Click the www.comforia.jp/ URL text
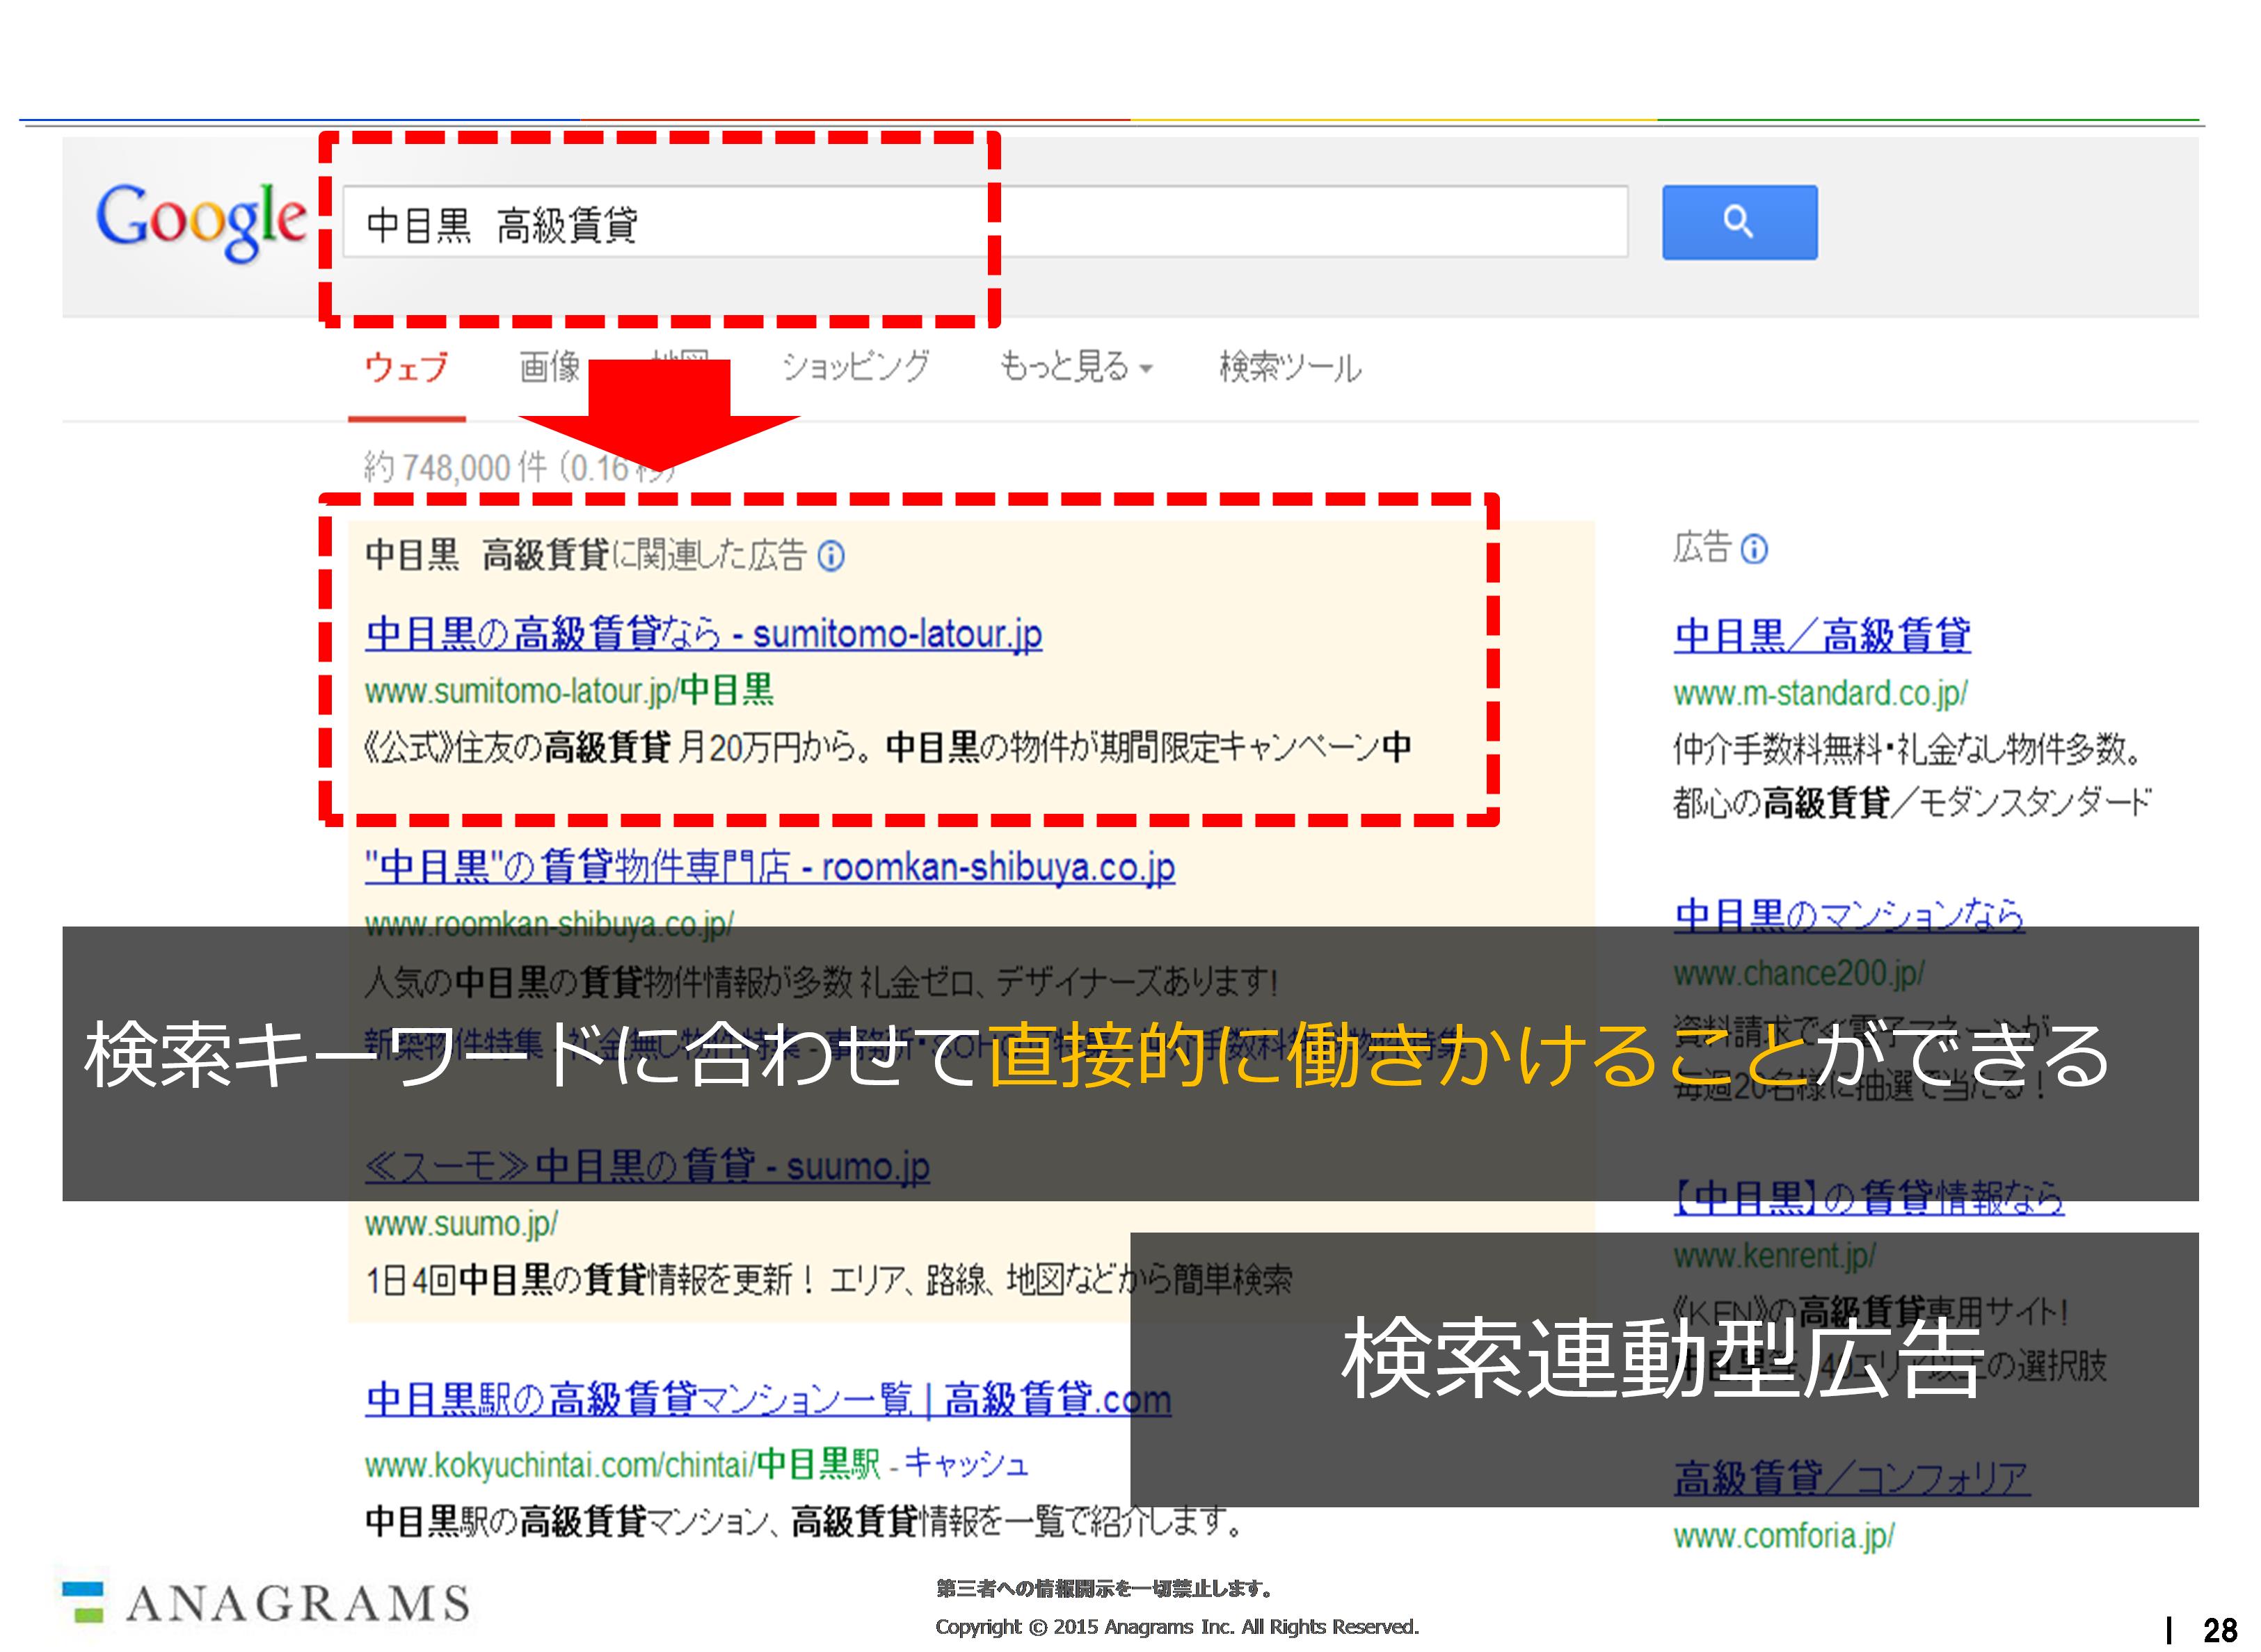 [x=1784, y=1536]
